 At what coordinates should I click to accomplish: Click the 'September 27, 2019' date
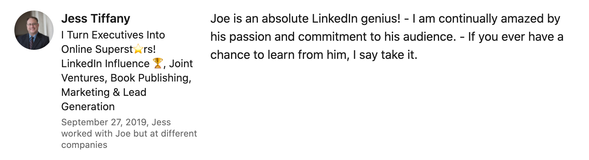[x=105, y=123]
